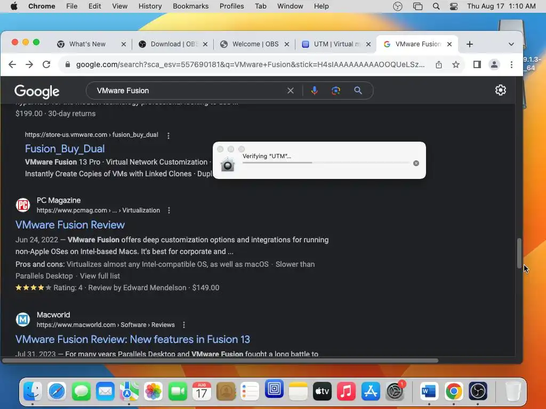546x409 pixels.
Task: Open Macworld Fusion 13 review link
Action: point(133,339)
